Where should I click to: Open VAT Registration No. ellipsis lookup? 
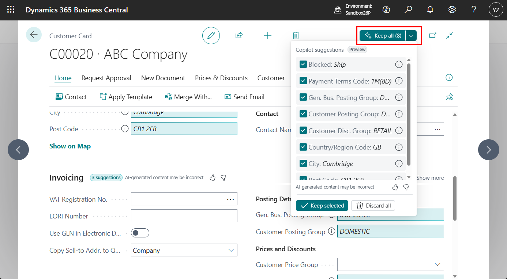pos(230,199)
